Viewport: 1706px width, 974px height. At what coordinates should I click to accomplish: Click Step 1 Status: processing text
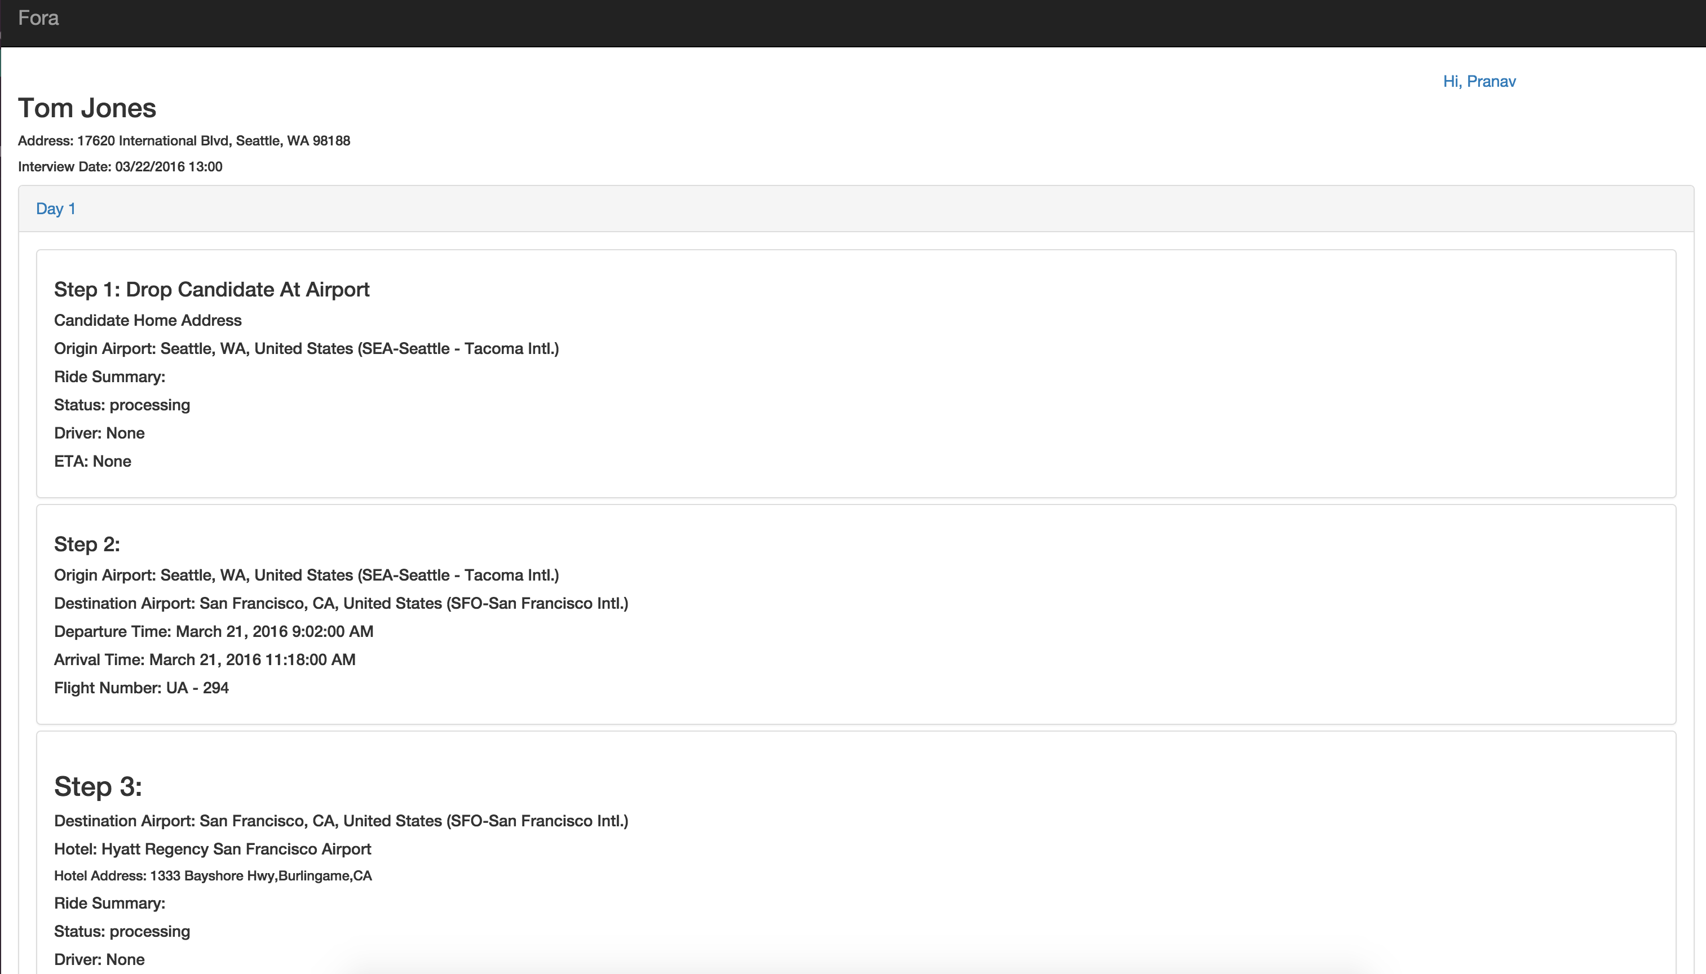tap(122, 405)
